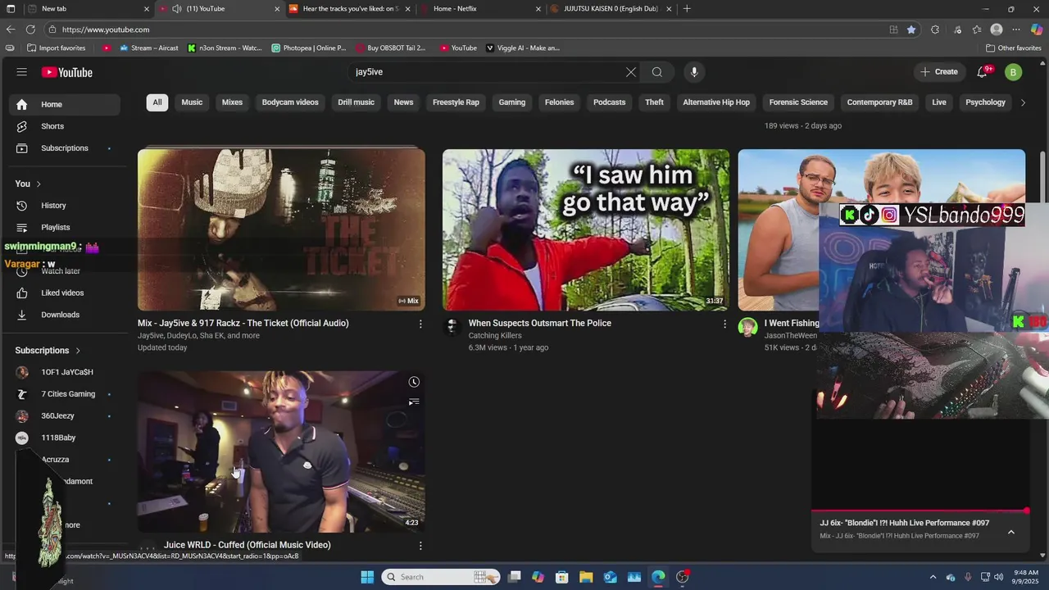Open options for When Suspects Outsmart The Police

[724, 324]
